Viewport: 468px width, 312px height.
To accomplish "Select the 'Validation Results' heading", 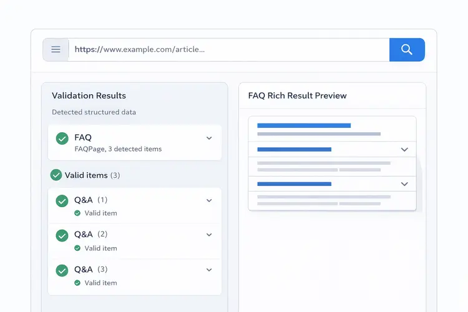I will click(x=89, y=95).
